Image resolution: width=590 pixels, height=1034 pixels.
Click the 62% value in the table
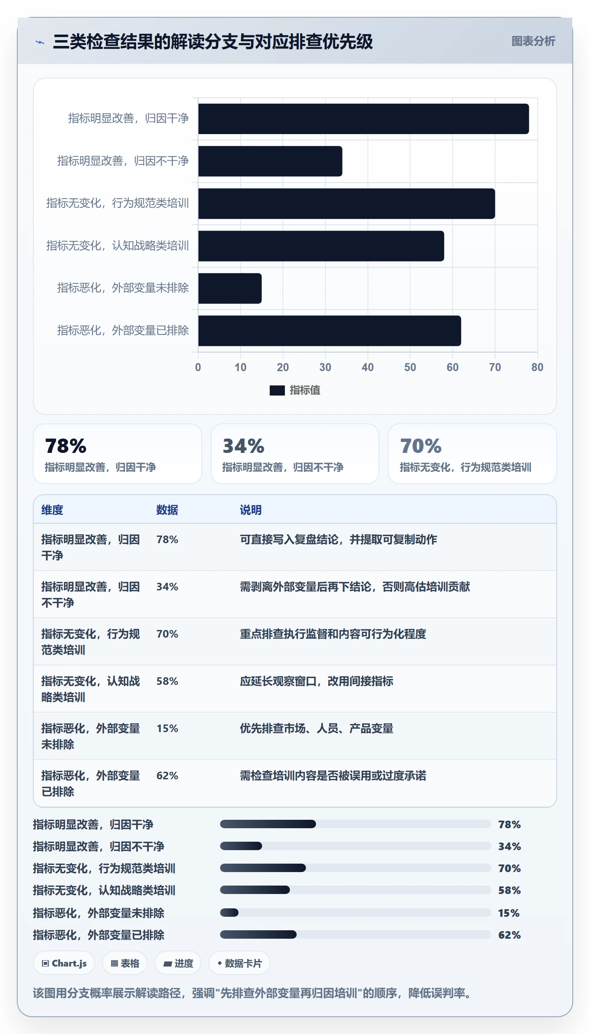coord(167,775)
